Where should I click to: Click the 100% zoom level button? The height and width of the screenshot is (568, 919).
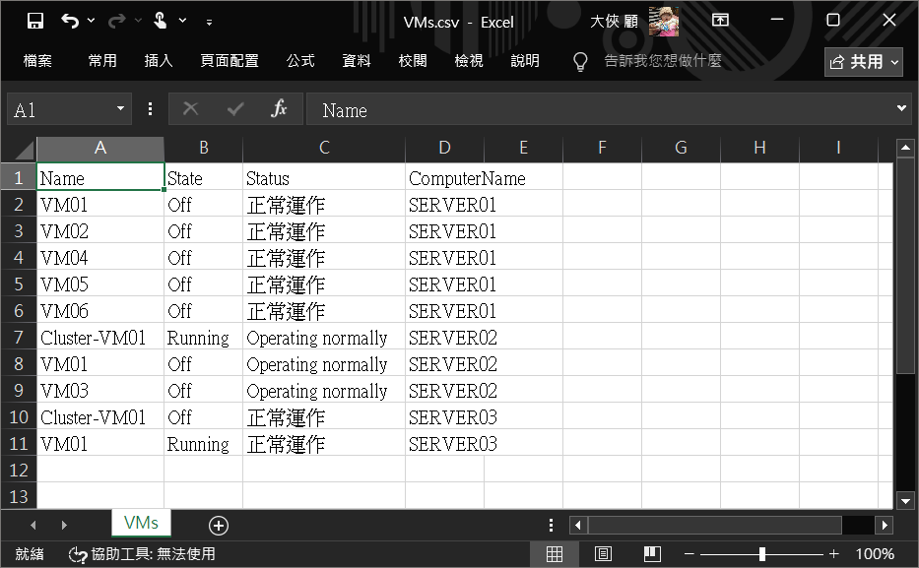click(875, 554)
